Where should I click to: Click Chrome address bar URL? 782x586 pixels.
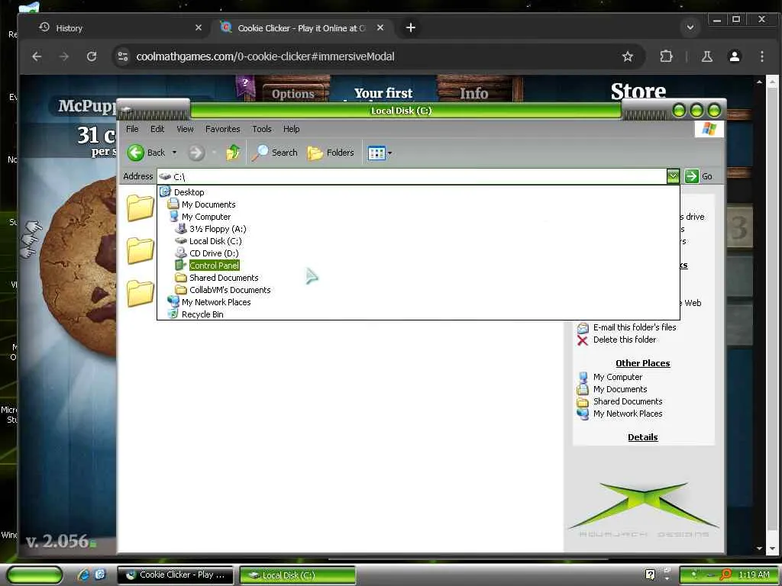pos(265,56)
